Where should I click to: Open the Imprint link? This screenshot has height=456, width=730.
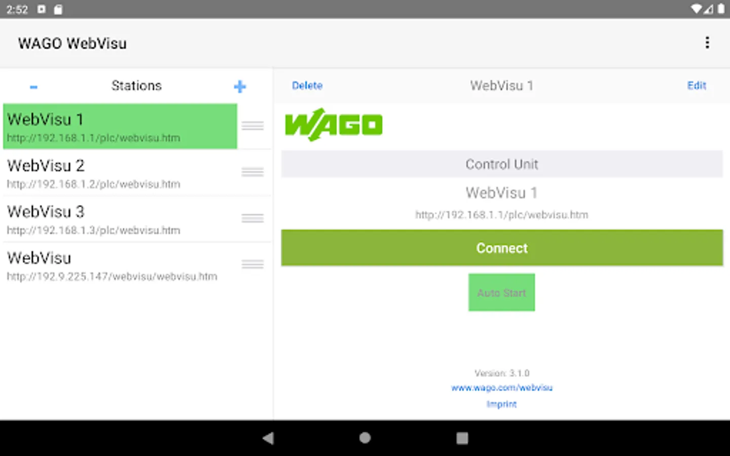pos(502,404)
